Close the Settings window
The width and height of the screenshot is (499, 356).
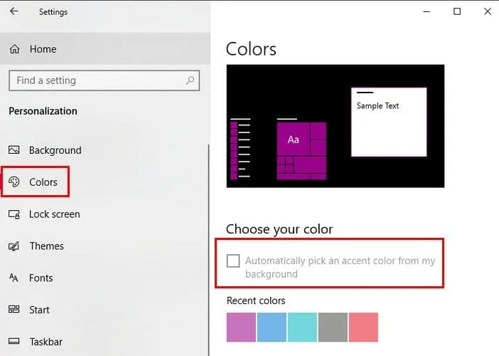tap(487, 11)
